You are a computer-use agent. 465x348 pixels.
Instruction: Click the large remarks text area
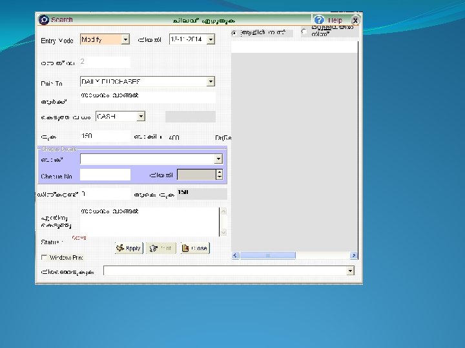[149, 222]
